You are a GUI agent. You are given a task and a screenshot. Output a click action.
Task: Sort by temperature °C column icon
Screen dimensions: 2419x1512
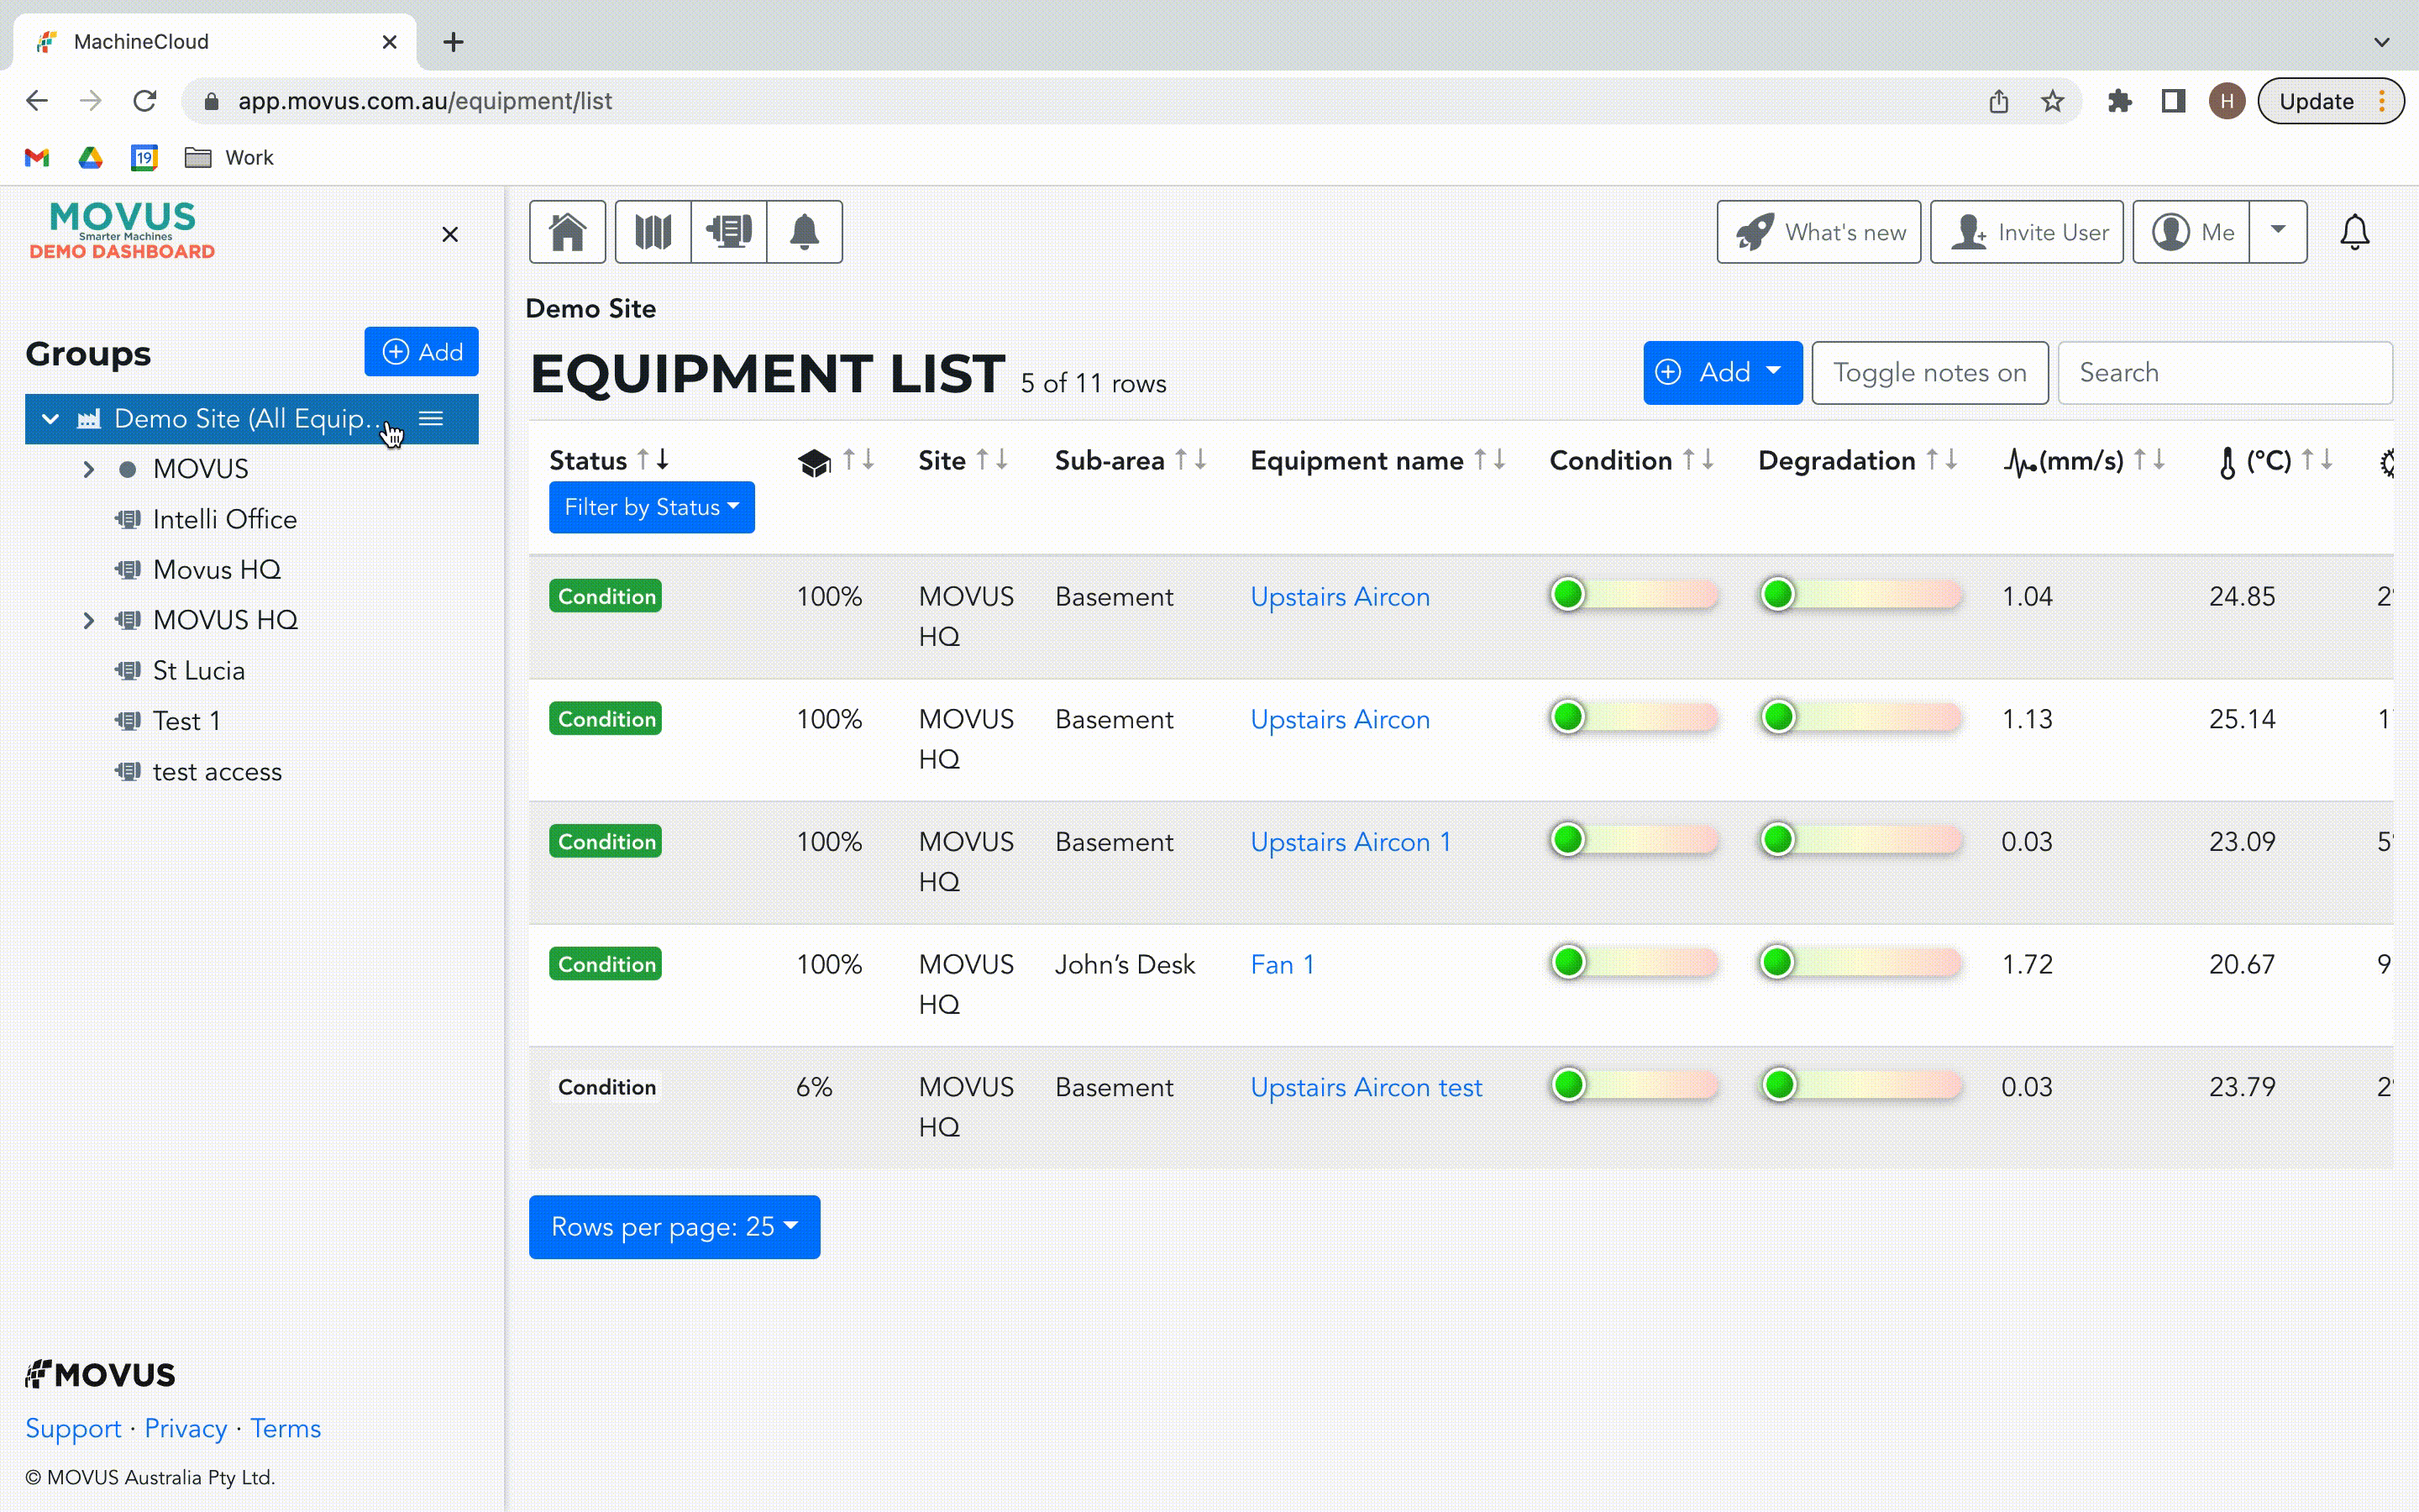[x=2317, y=460]
